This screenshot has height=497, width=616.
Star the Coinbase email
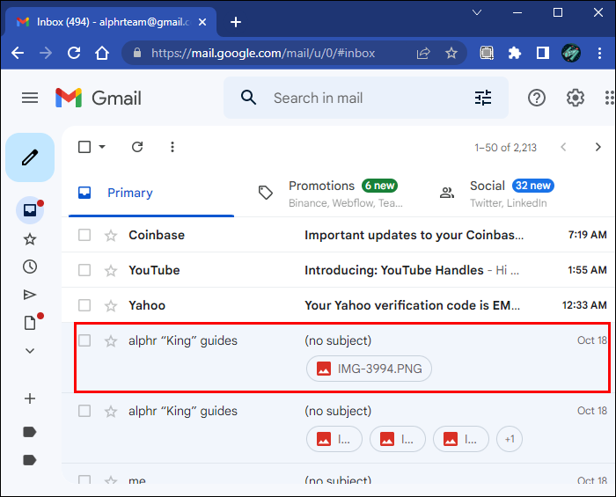click(x=111, y=235)
